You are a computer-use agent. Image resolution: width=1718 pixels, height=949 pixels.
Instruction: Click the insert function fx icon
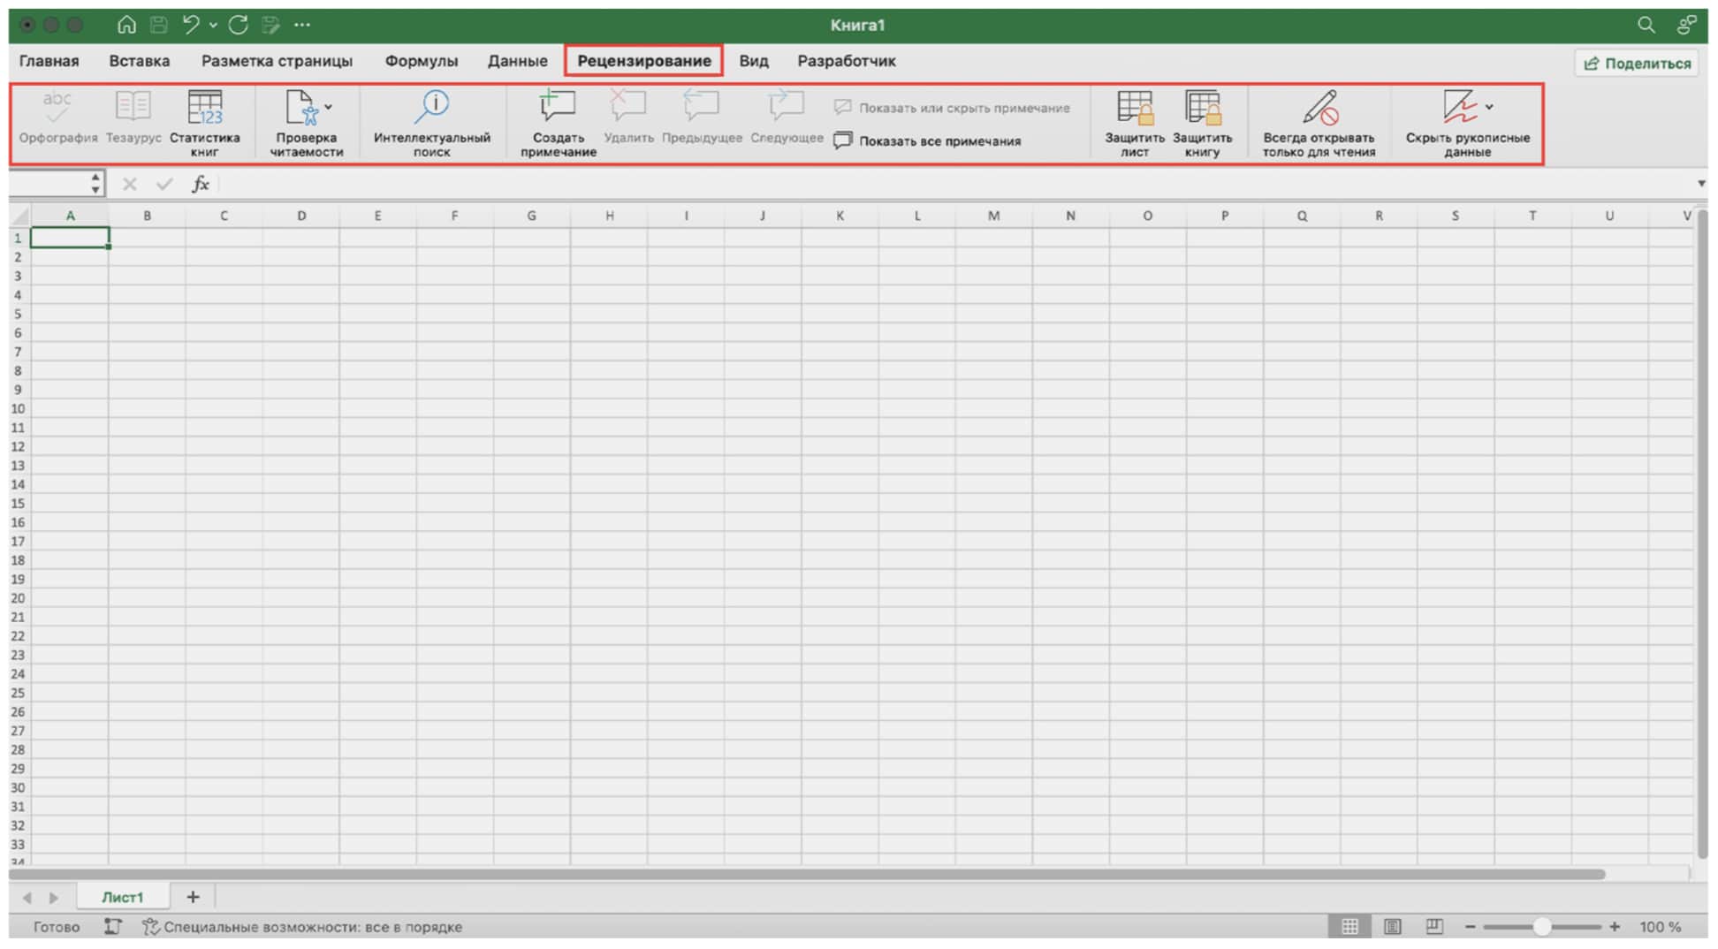(x=201, y=184)
